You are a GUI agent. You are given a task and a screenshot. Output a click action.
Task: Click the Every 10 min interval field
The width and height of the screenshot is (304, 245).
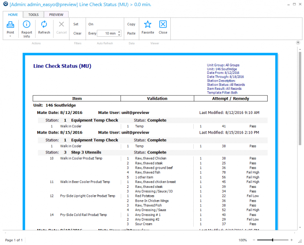point(109,33)
